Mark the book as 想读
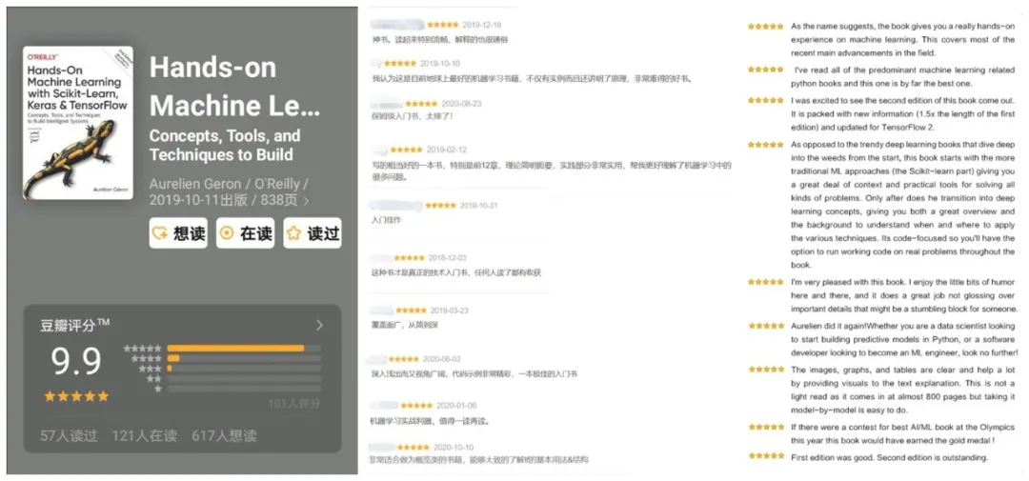Screen dimensions: 1029x481 (x=178, y=233)
